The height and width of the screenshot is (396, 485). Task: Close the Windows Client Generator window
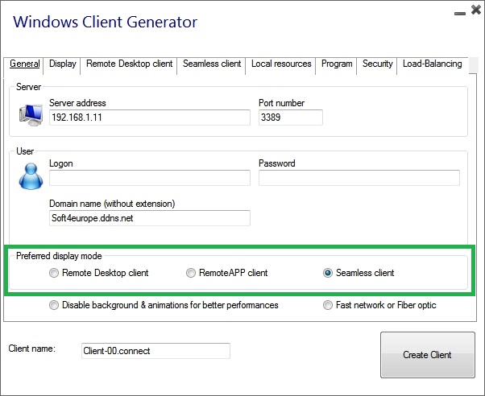point(476,10)
